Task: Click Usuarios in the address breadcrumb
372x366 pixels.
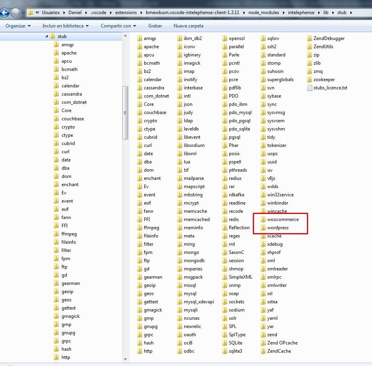Action: tap(51, 13)
